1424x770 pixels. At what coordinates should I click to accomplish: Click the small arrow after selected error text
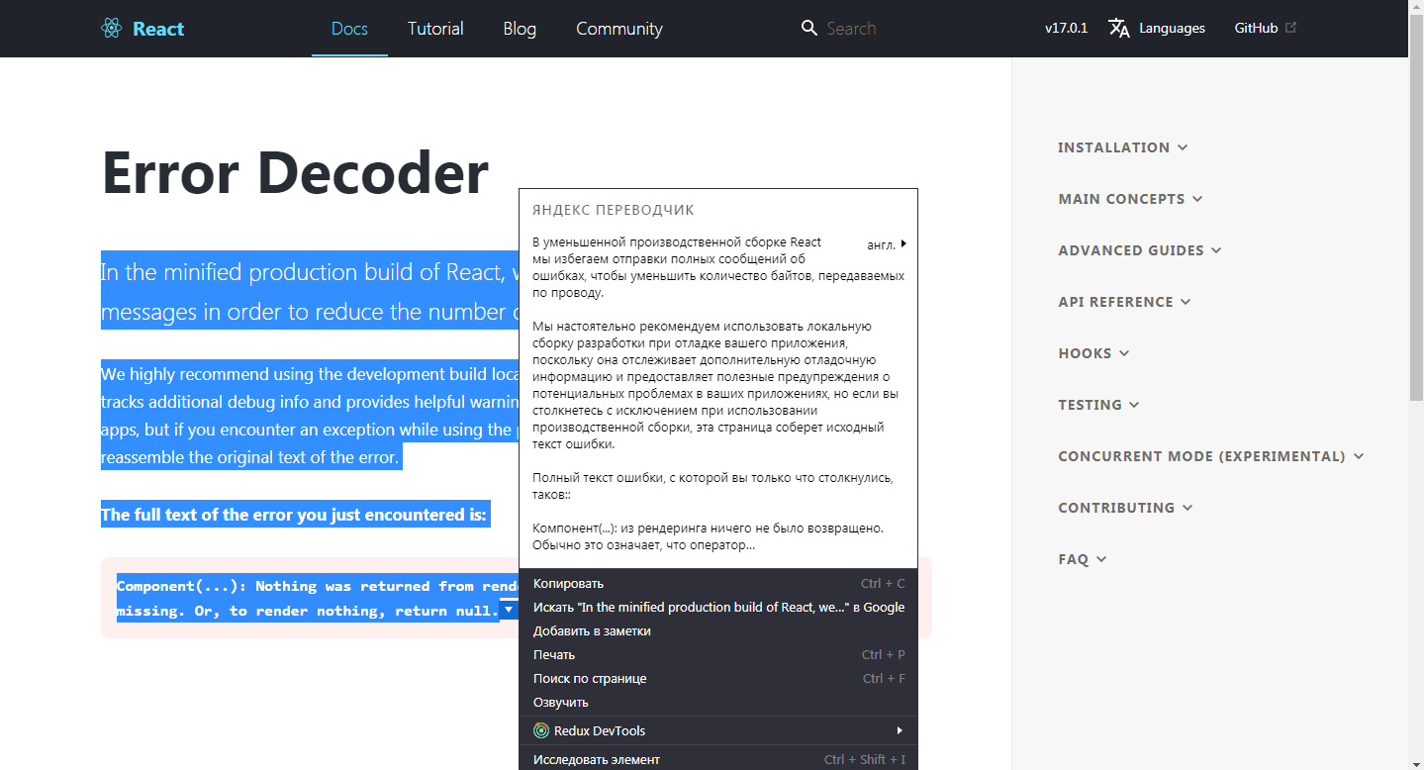click(508, 610)
